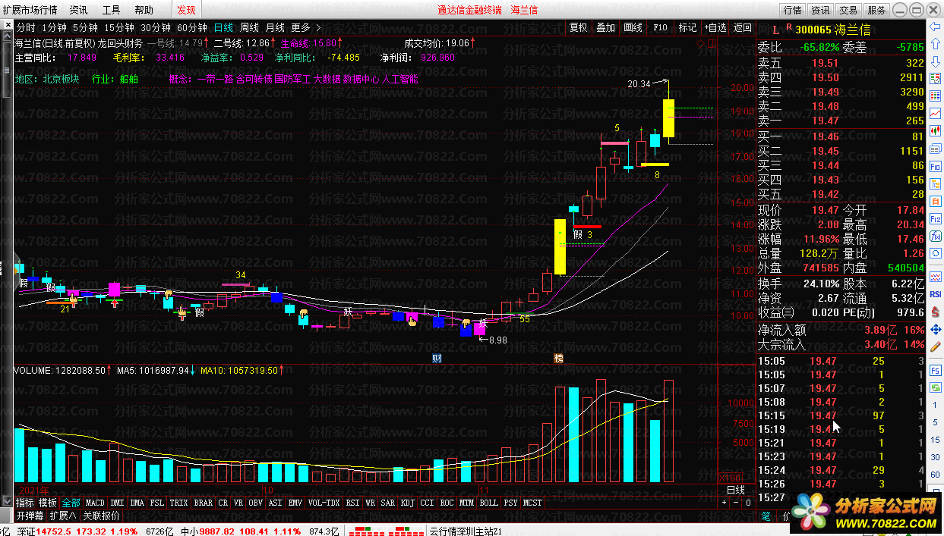Click the 画线 toolbar button

coord(633,27)
